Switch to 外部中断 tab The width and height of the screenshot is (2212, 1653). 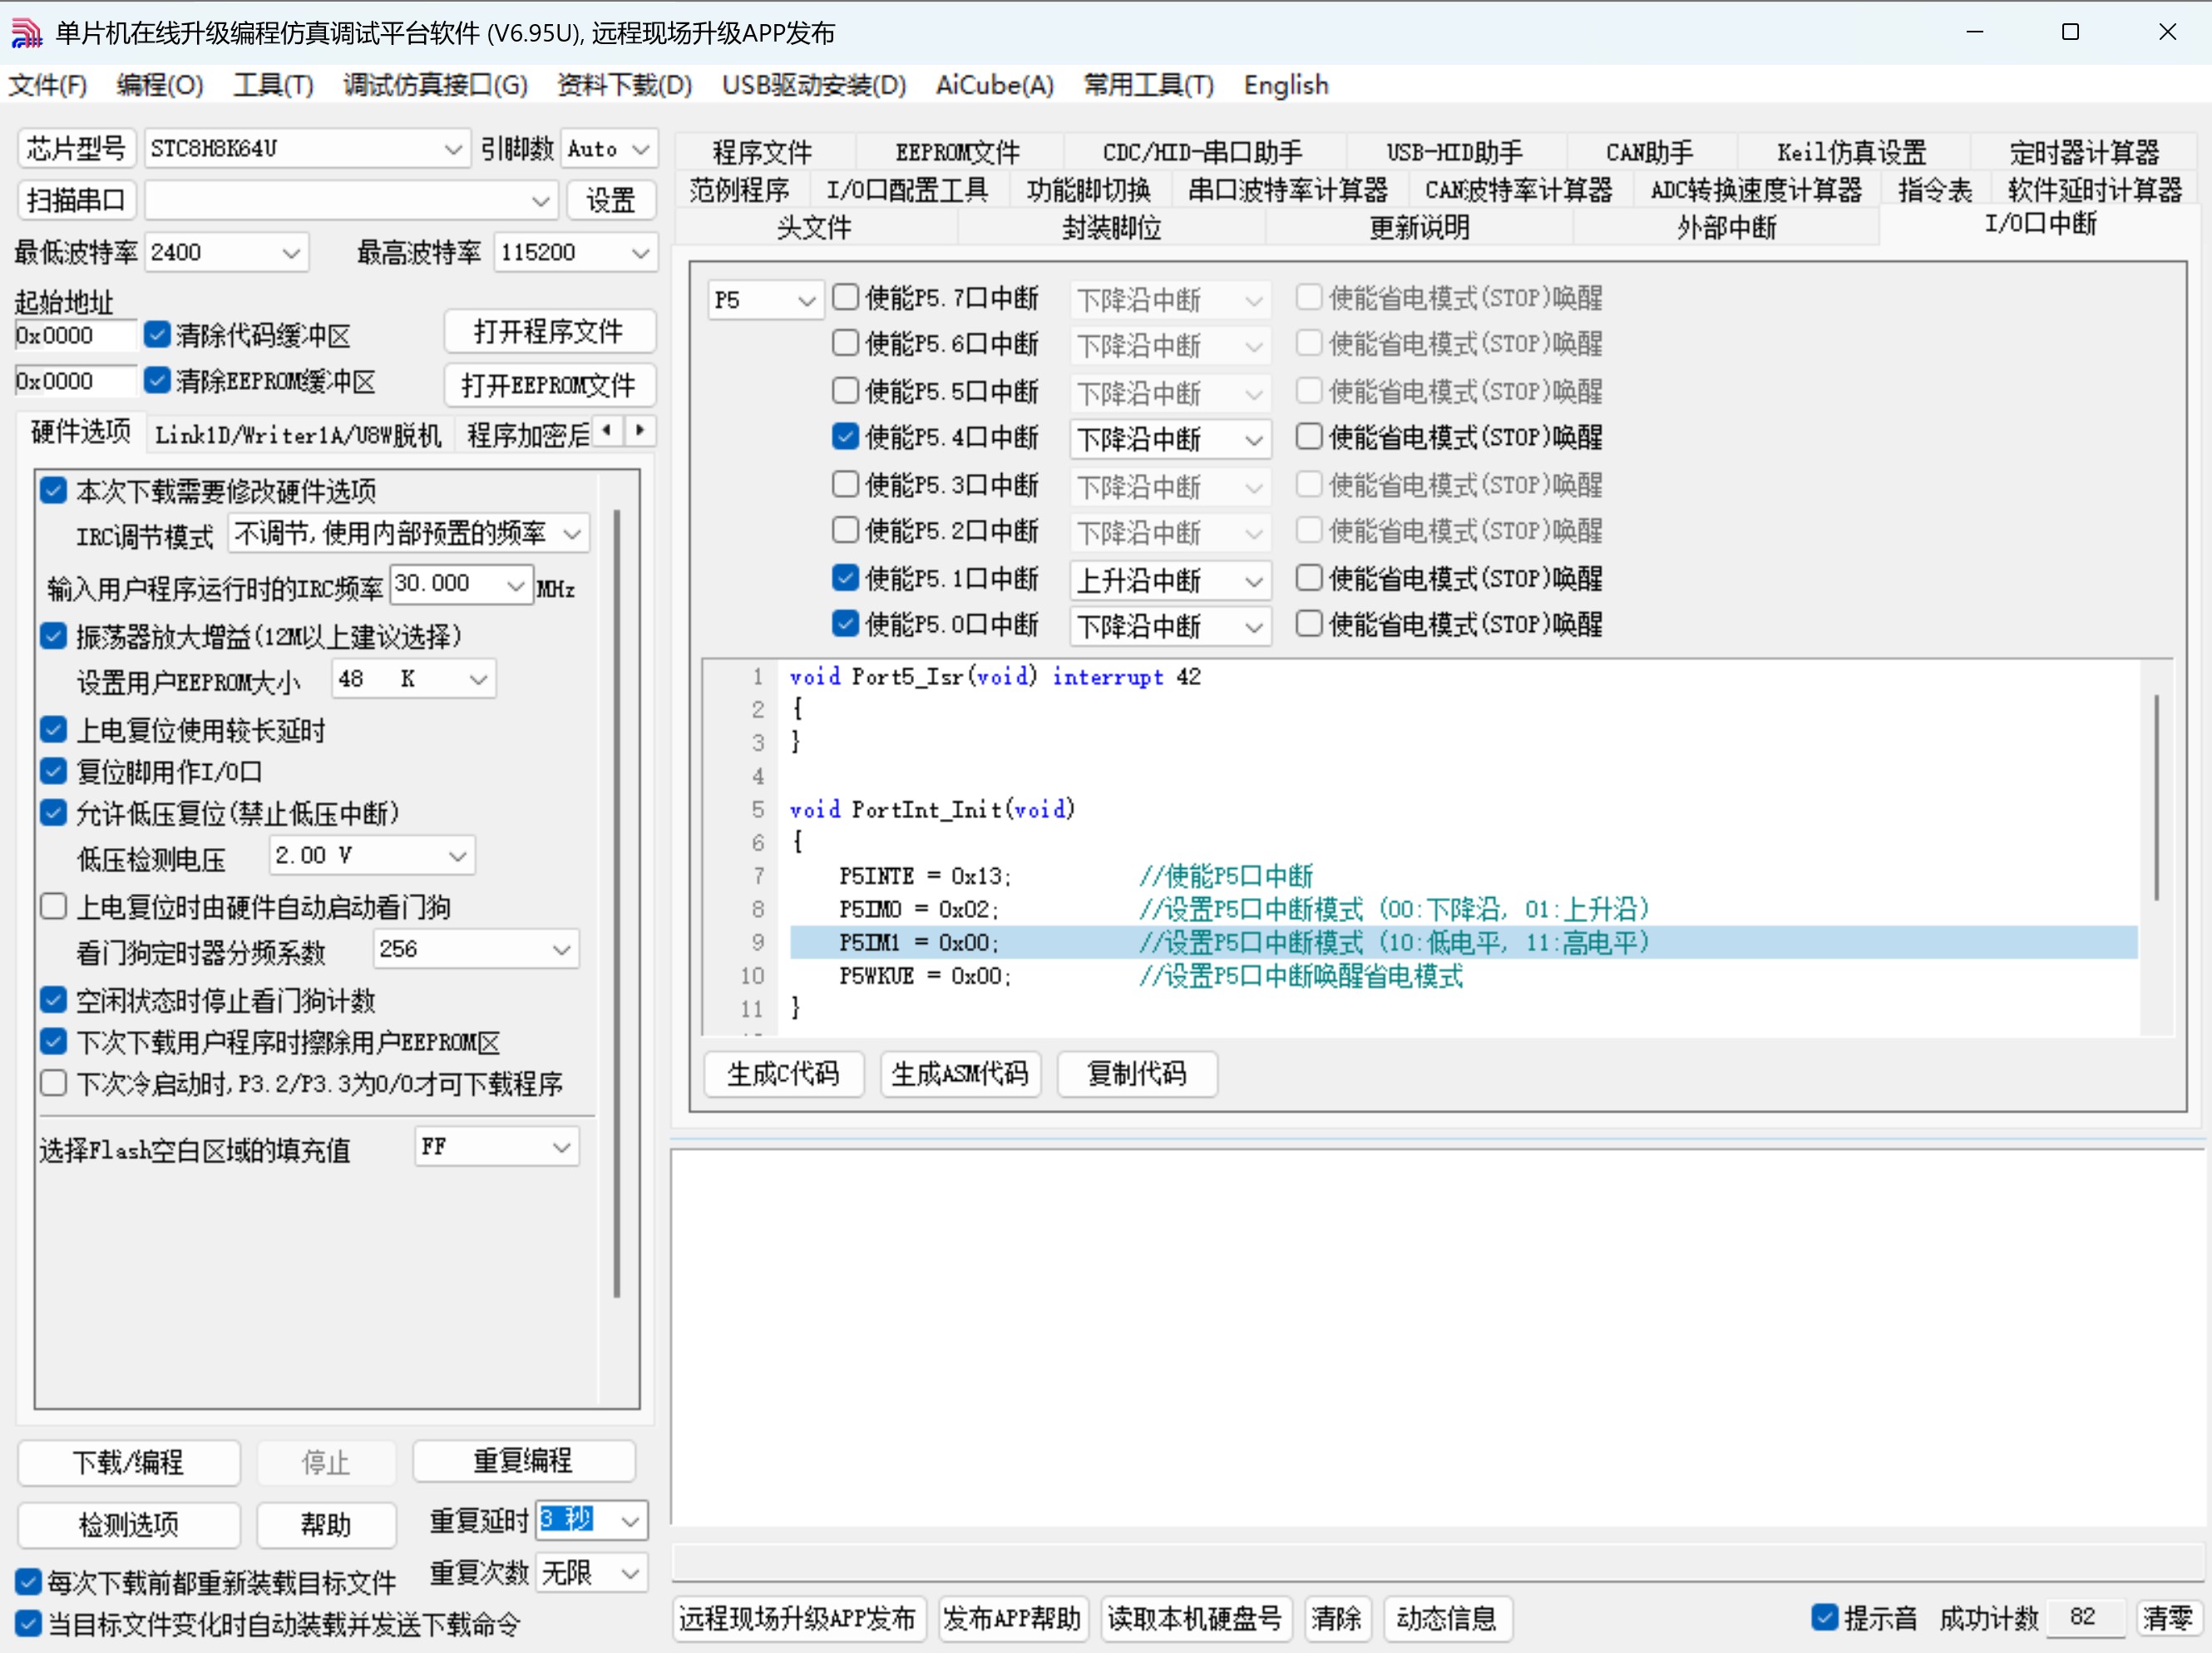(x=1727, y=228)
